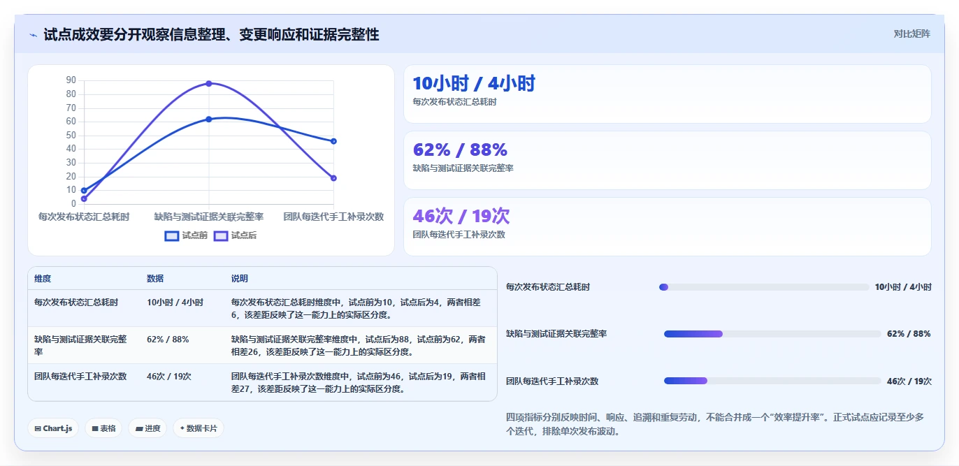Click the 维度 column header
The image size is (959, 466).
click(x=43, y=278)
